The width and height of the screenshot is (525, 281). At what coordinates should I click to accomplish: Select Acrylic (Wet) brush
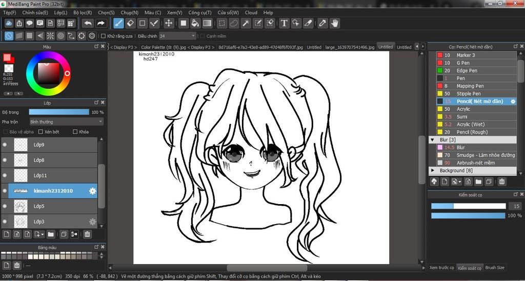pos(476,124)
